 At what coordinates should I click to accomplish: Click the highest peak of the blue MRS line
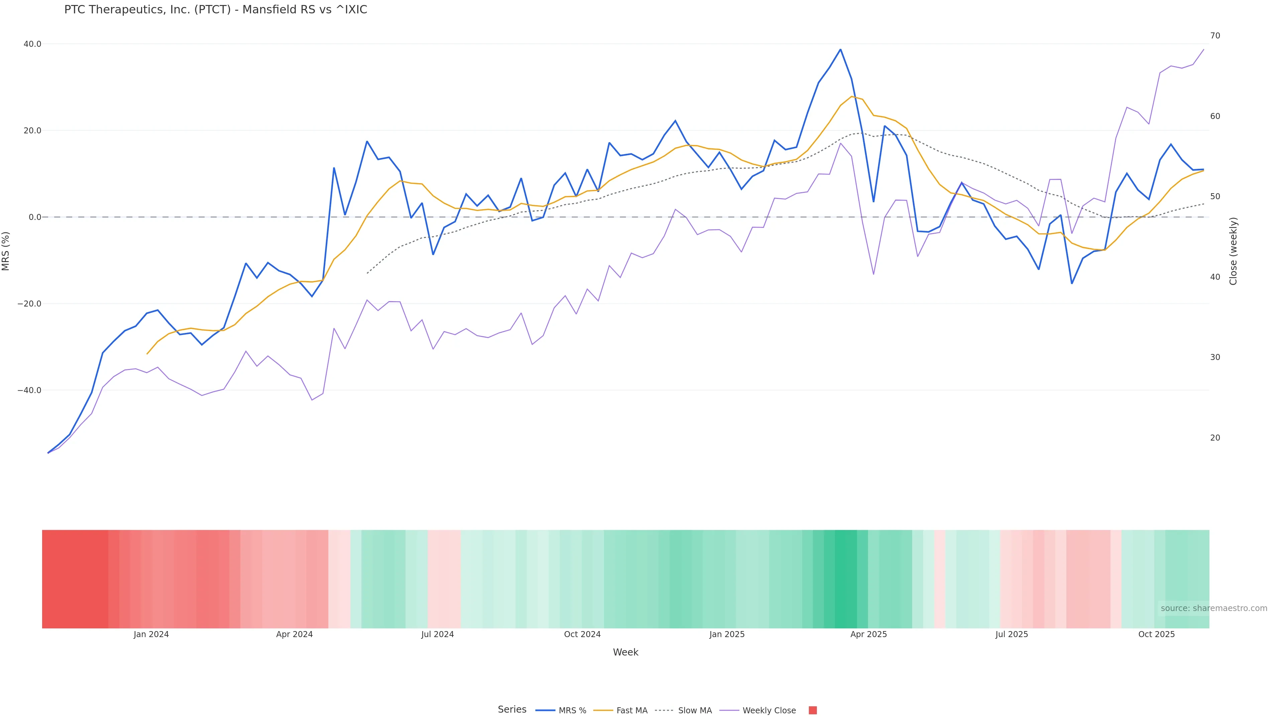(x=840, y=49)
